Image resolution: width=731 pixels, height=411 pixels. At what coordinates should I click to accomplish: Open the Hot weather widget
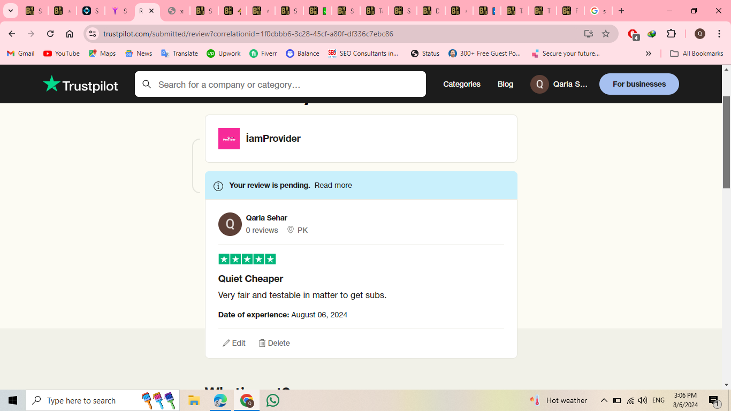pos(559,400)
